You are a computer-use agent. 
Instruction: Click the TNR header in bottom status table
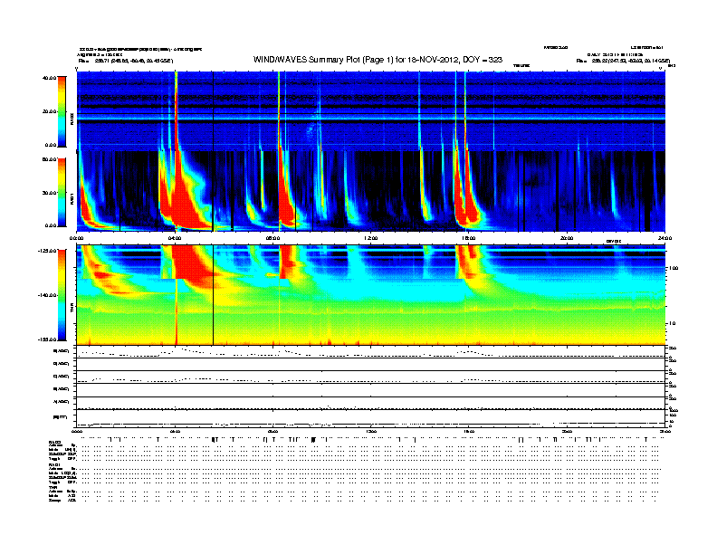click(x=53, y=487)
